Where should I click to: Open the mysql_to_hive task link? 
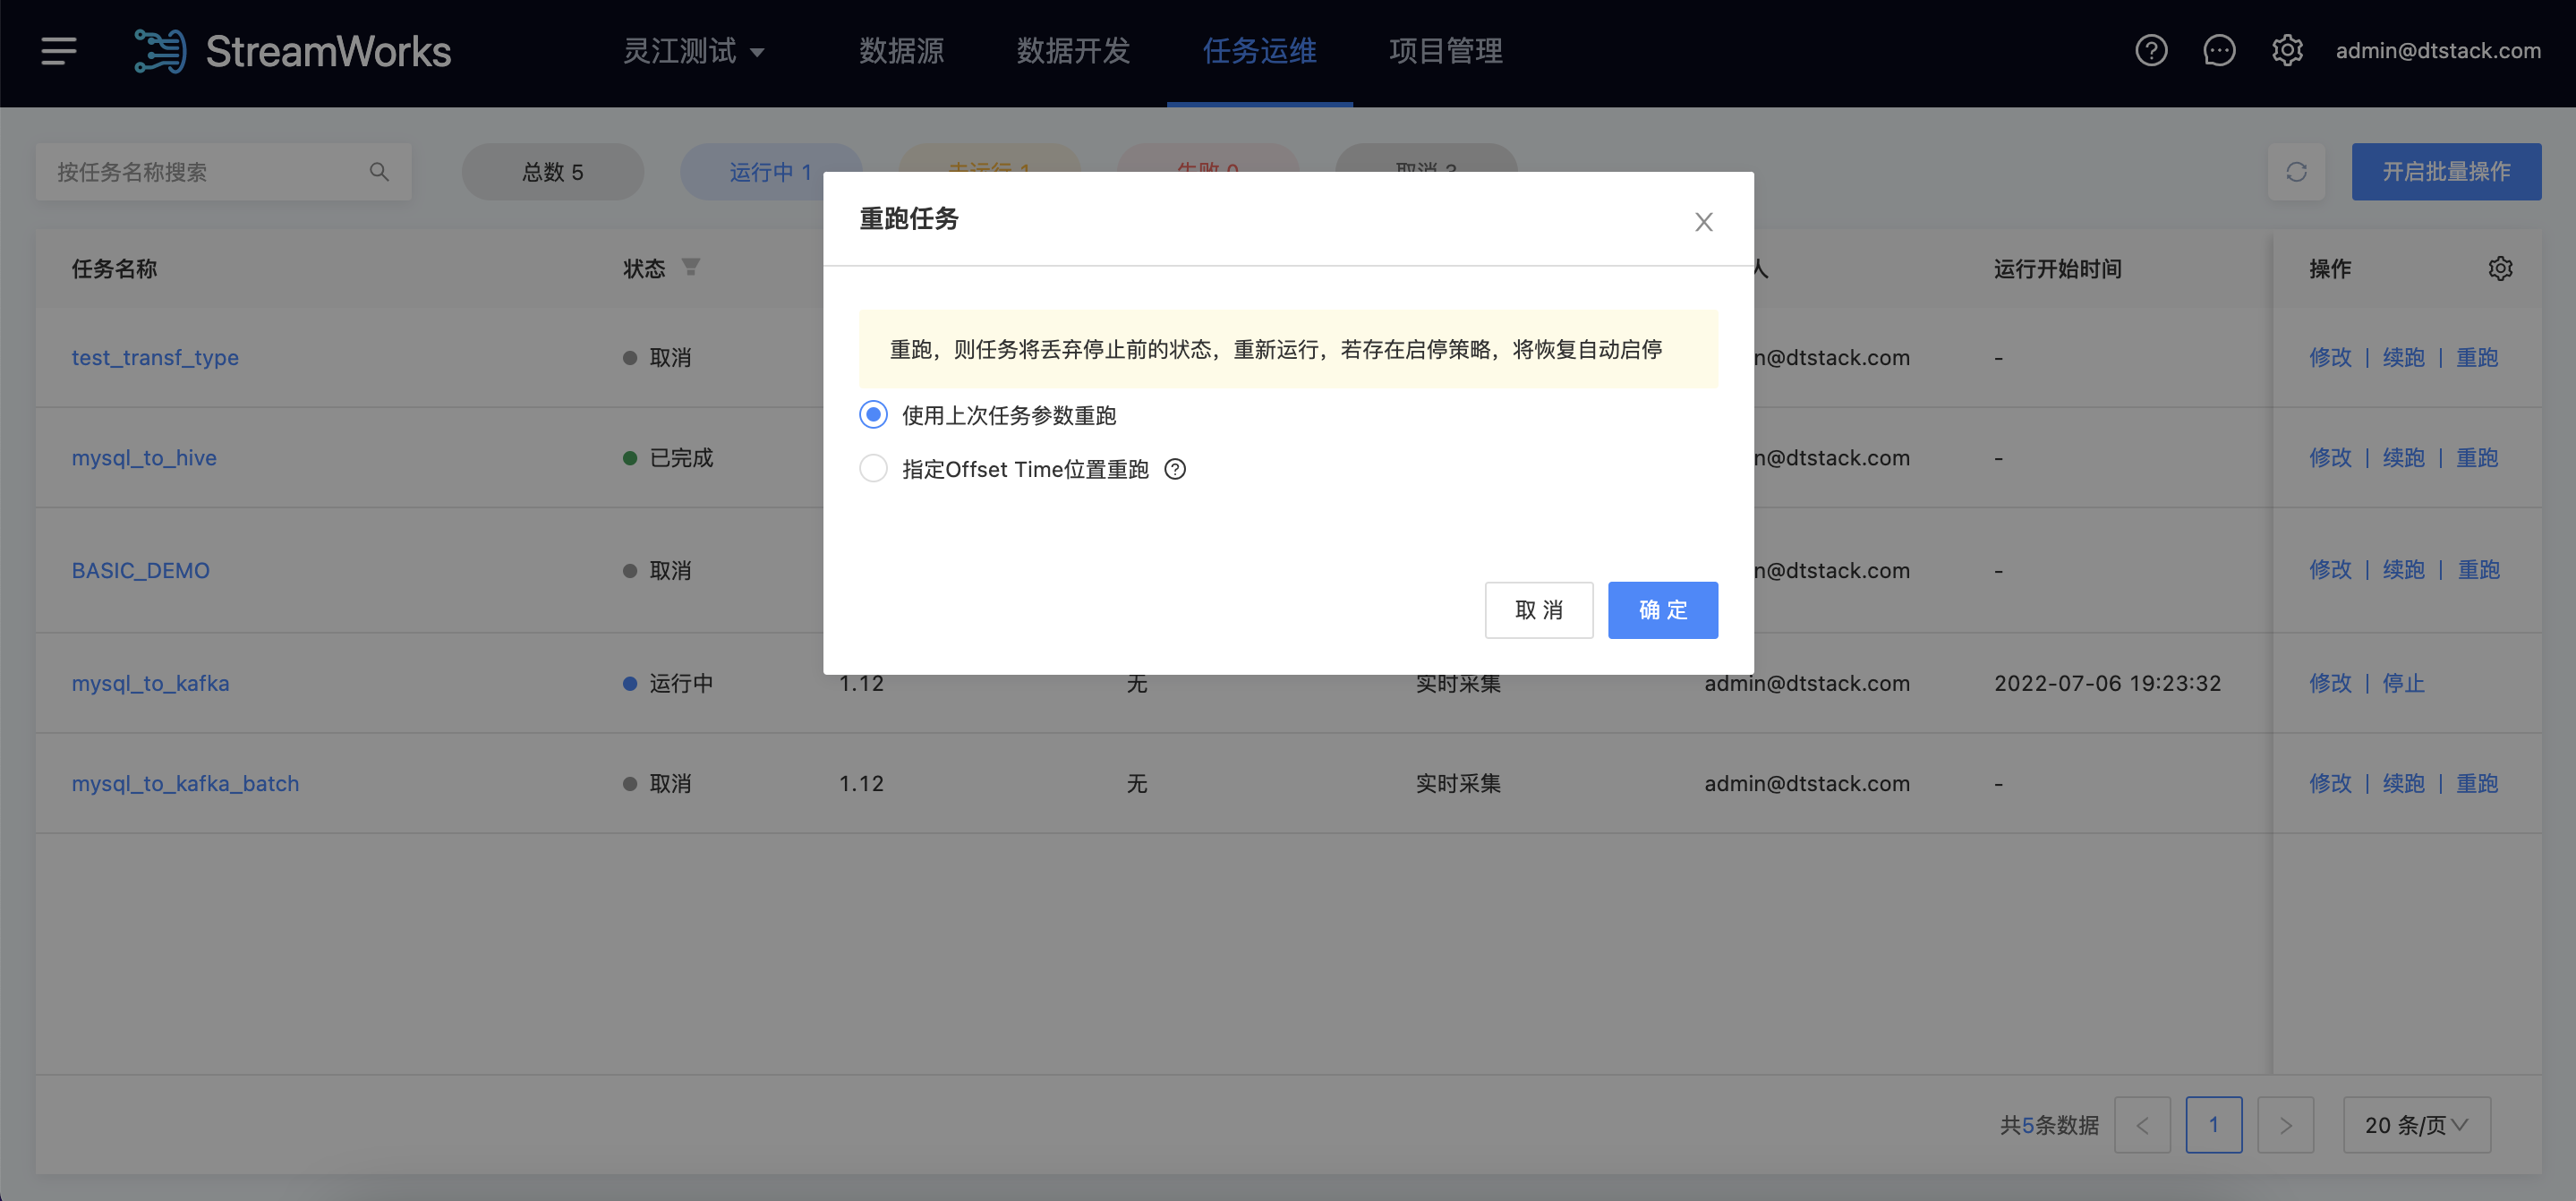pos(144,458)
